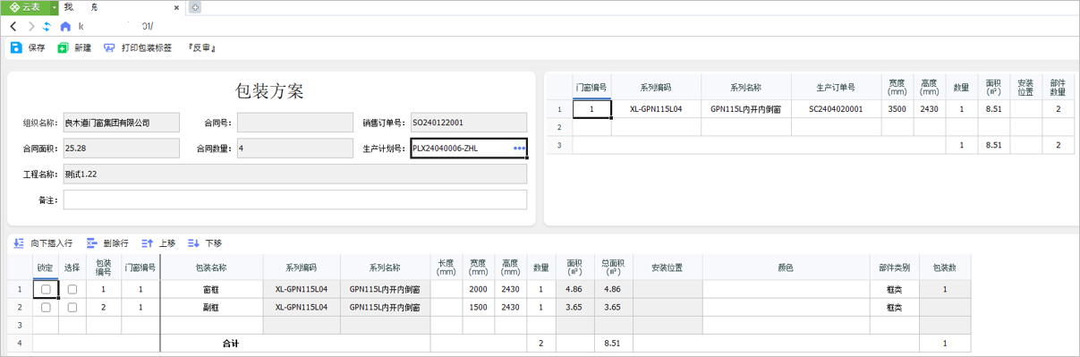Screen dimensions: 1080x357
Task: Open the 生产计划号 lookup ellipsis
Action: point(519,148)
